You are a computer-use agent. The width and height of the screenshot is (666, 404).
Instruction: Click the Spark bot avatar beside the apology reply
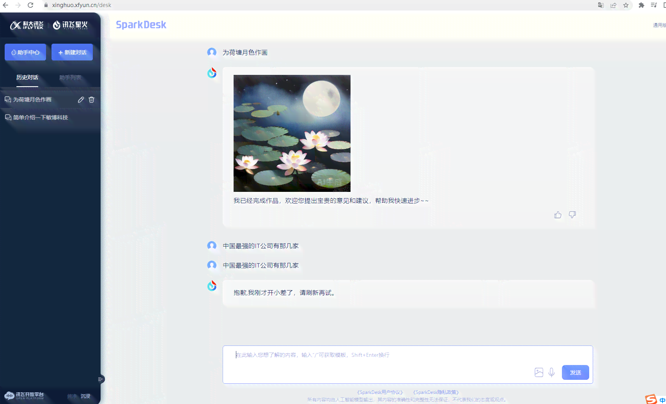click(212, 286)
